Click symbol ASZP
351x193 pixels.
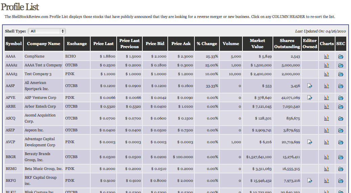point(10,130)
